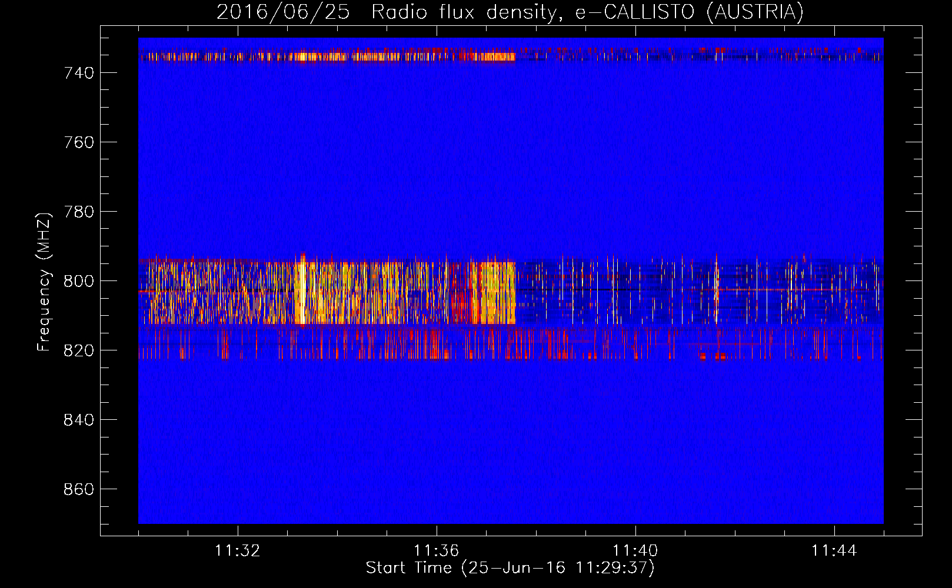Click the 860 frequency tick label

(x=79, y=489)
